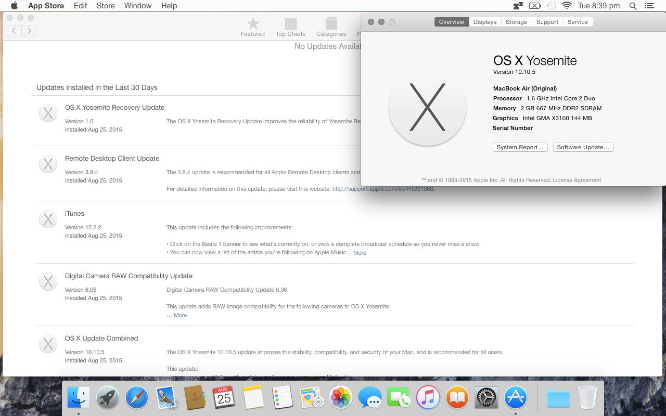The height and width of the screenshot is (416, 666).
Task: Expand More in Digital Camera RAW description
Action: tap(180, 315)
